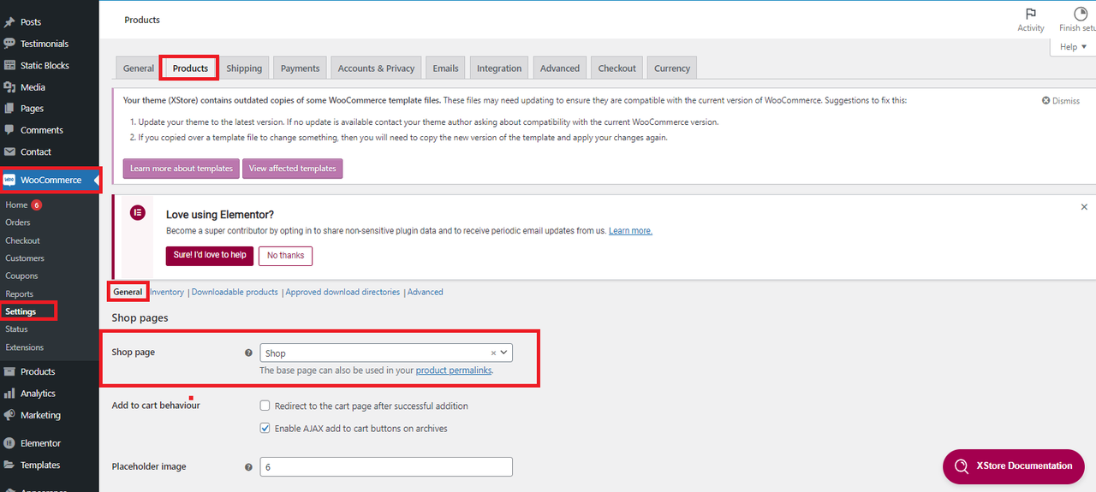
Task: Open the Currency tab
Action: click(672, 68)
